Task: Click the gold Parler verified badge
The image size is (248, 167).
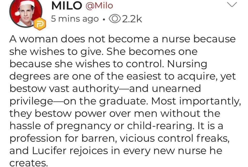Action: tap(40, 24)
